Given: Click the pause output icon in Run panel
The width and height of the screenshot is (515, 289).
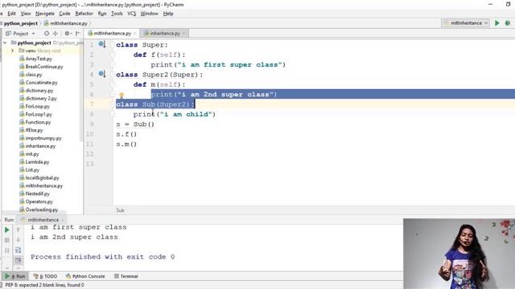Looking at the screenshot, I should point(7,250).
